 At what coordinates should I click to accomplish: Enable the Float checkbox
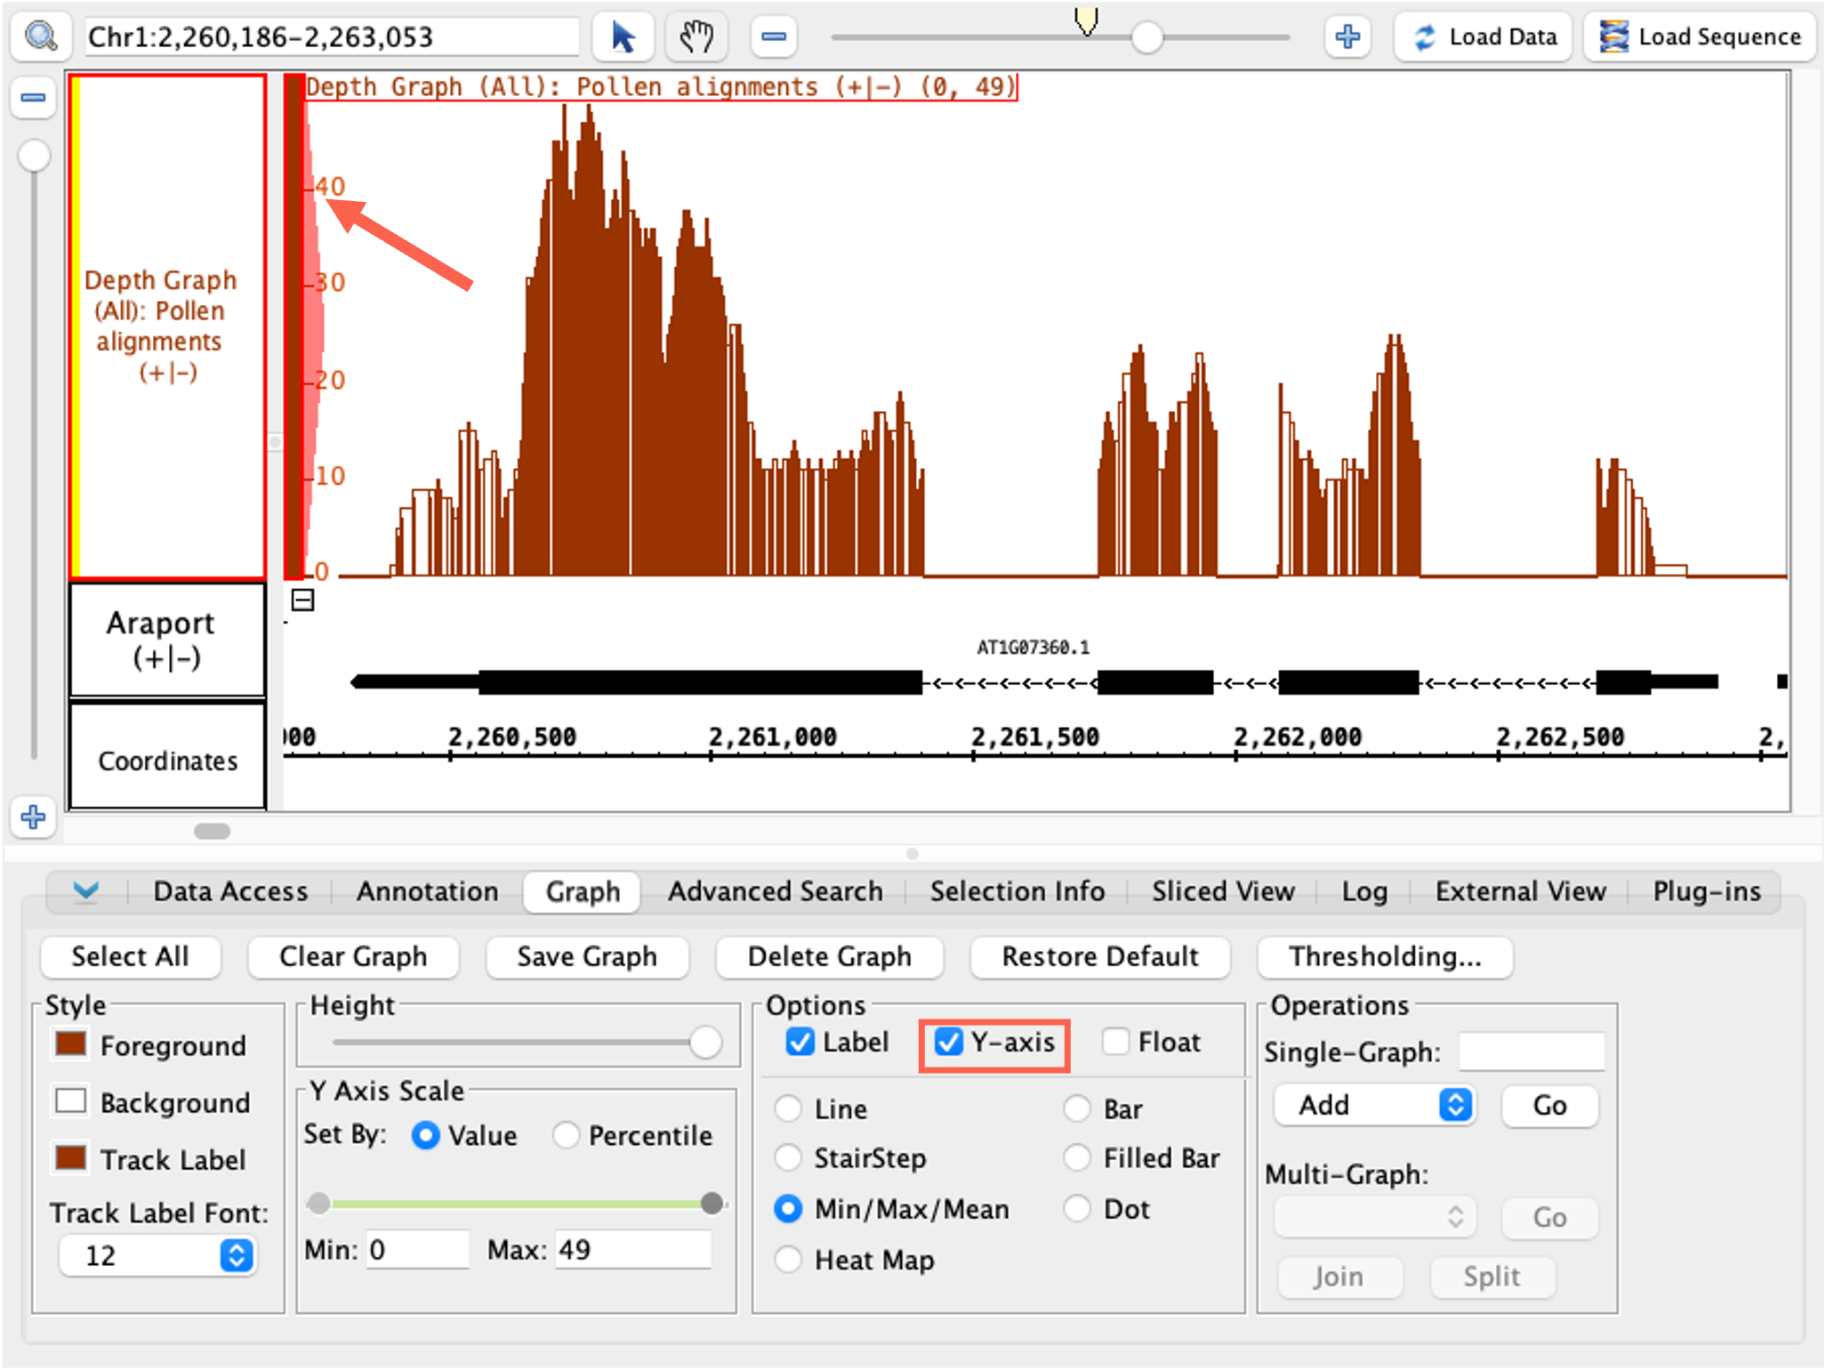coord(1115,1042)
